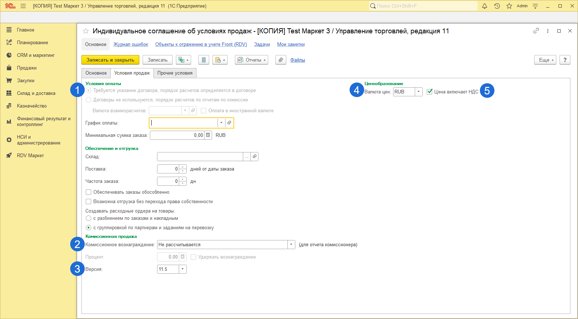578x319 pixels.
Task: Add form to favorites star
Action: coord(86,31)
